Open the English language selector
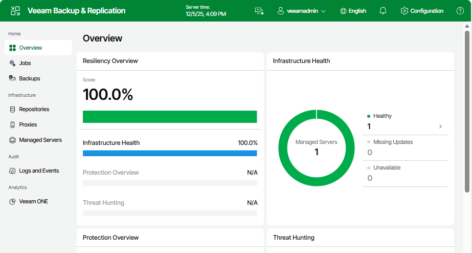The width and height of the screenshot is (472, 253). 353,11
